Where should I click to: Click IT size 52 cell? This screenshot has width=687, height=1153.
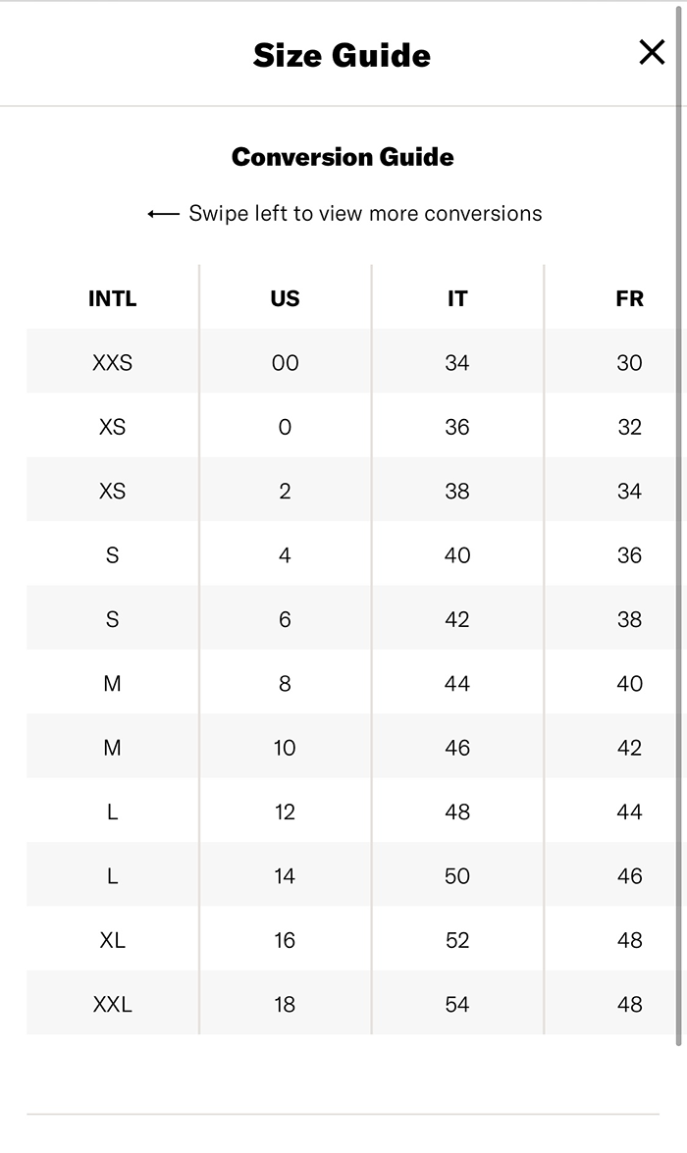457,940
